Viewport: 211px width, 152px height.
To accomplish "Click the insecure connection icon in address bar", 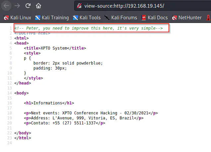I will (78, 6).
